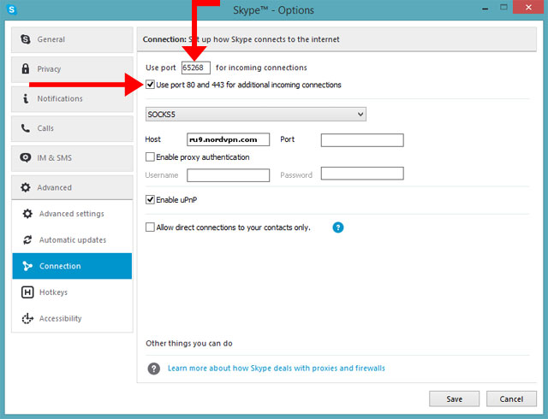This screenshot has height=419, width=548.
Task: Enable proxy authentication checkbox
Action: click(x=151, y=157)
